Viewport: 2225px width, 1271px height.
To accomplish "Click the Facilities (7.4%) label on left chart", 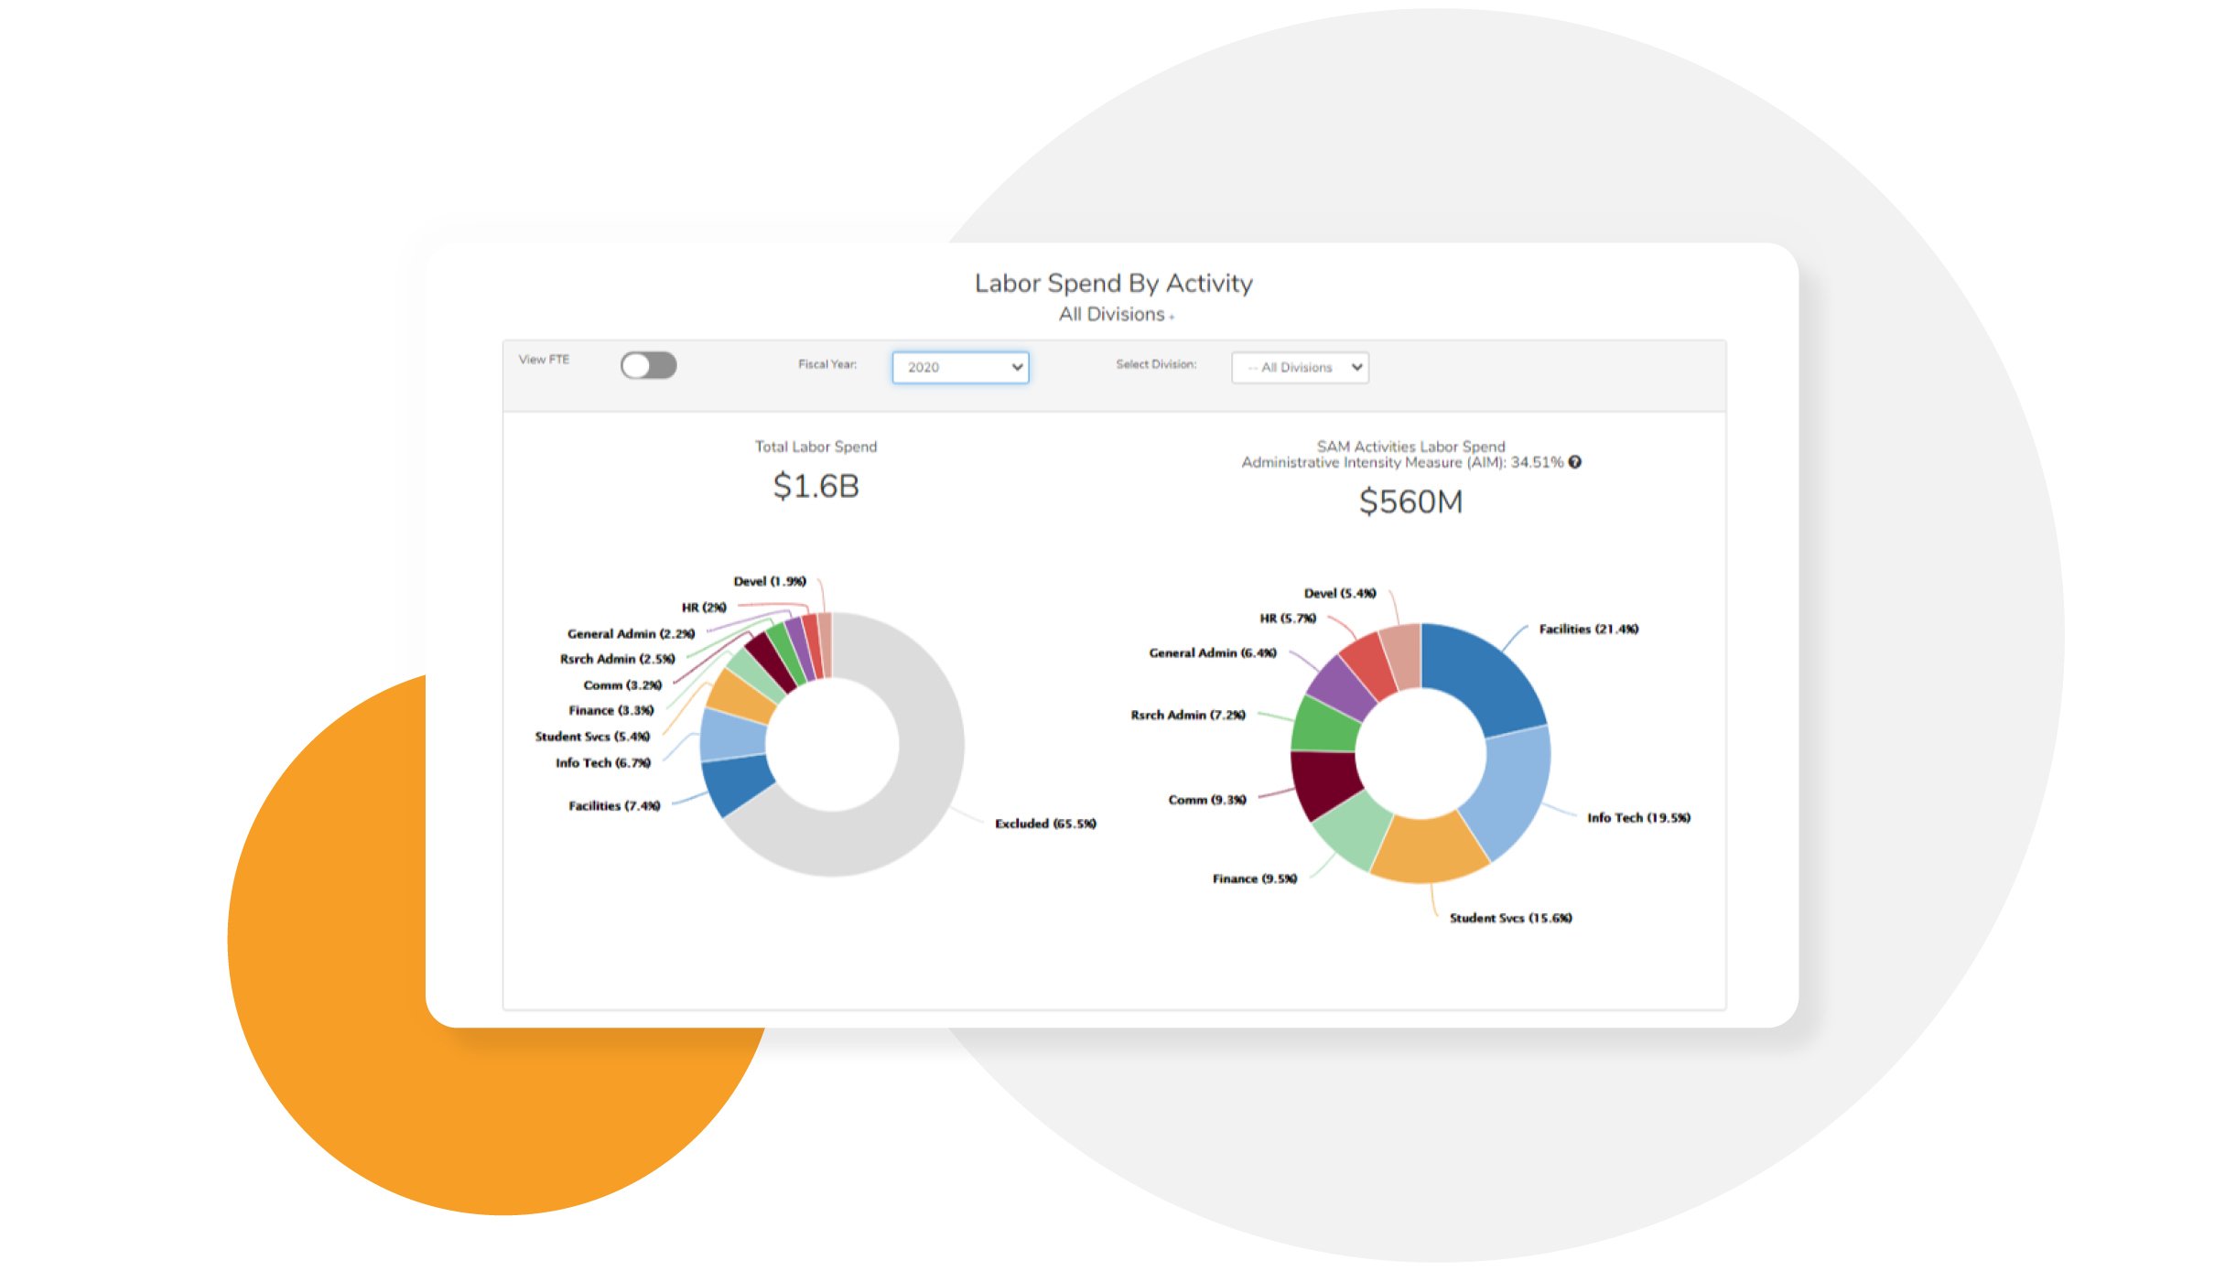I will 614,806.
